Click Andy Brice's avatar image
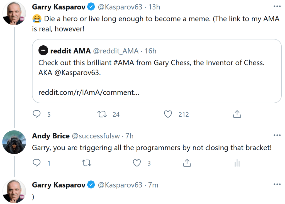 14,142
